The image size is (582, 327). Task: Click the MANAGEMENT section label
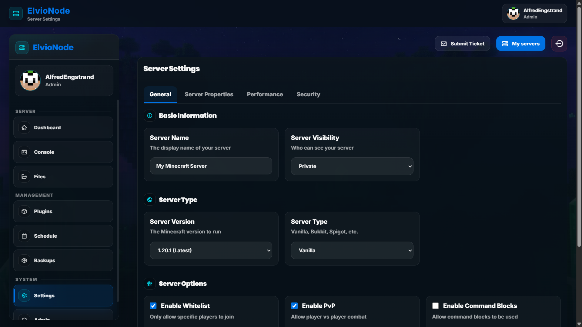[34, 195]
